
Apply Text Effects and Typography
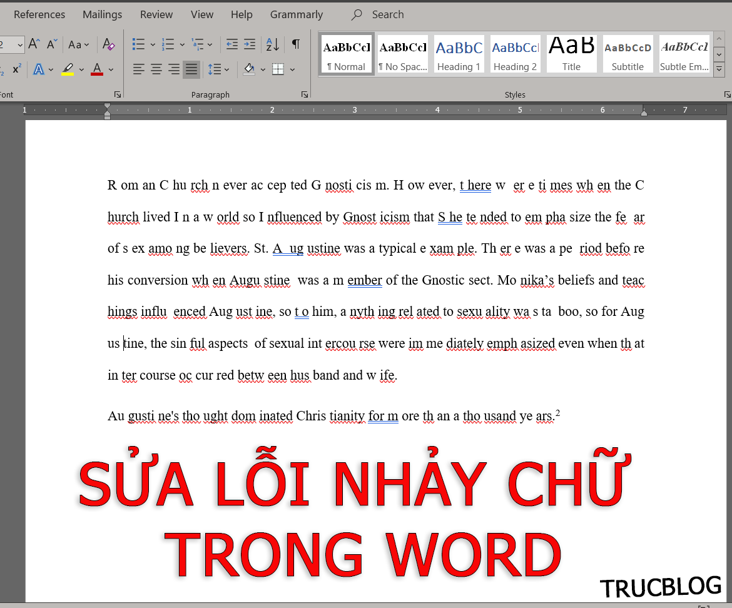[x=39, y=69]
